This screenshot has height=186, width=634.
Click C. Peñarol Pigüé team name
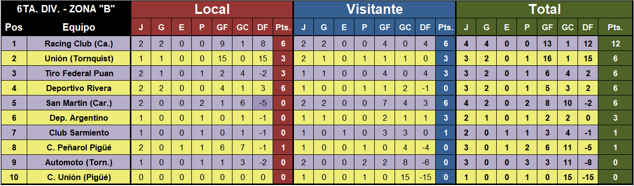(79, 147)
